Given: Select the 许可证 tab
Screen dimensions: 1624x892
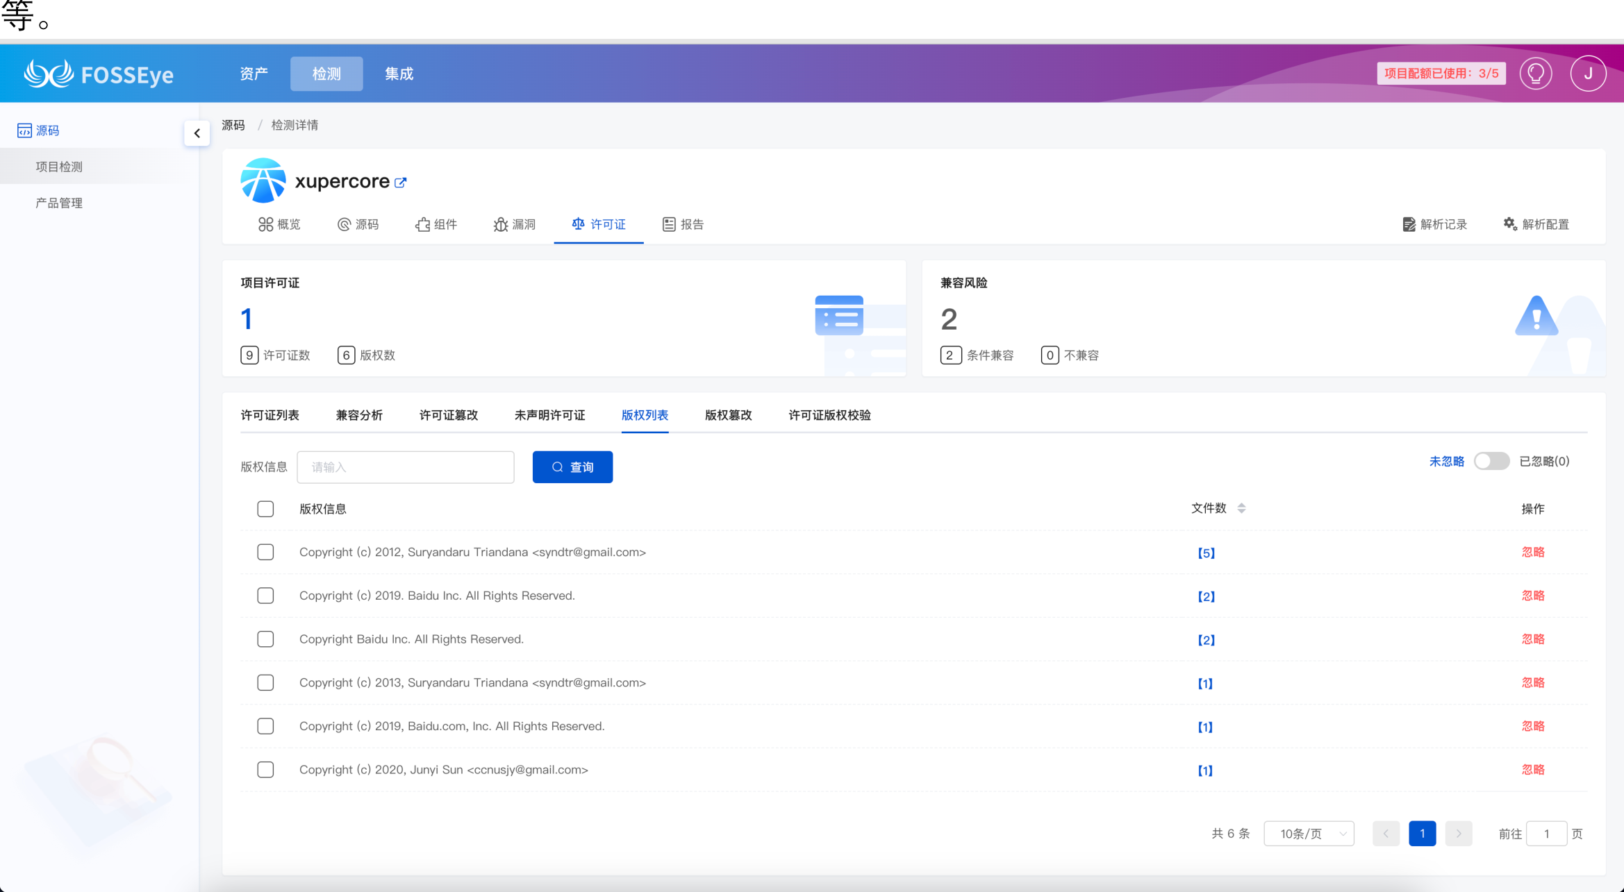Looking at the screenshot, I should tap(599, 224).
